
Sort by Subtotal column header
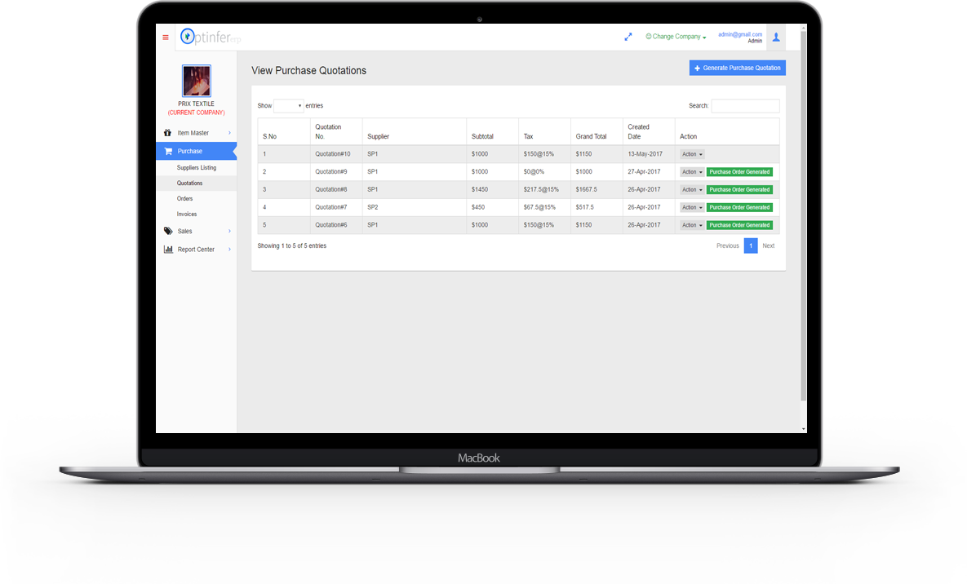(x=493, y=132)
